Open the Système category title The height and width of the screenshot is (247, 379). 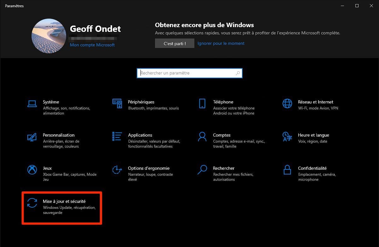pos(51,102)
